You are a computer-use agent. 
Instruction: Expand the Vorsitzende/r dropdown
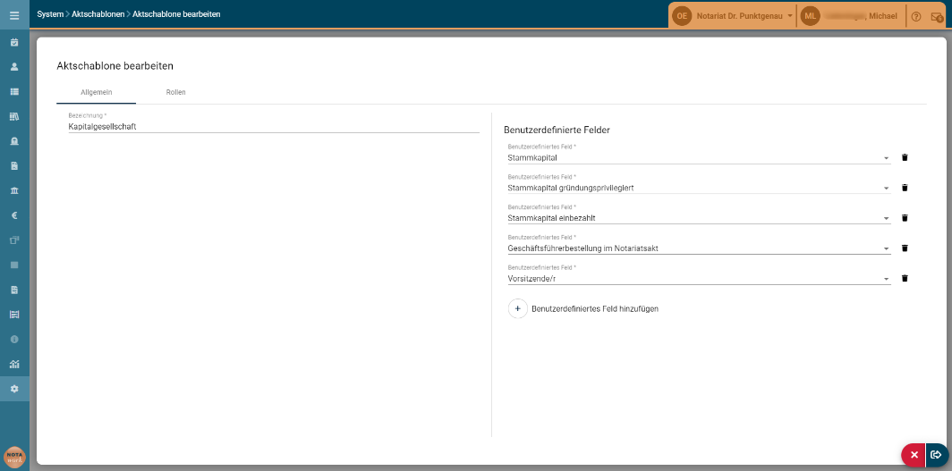[887, 280]
